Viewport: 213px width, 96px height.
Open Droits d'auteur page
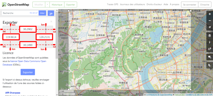[x=154, y=4]
